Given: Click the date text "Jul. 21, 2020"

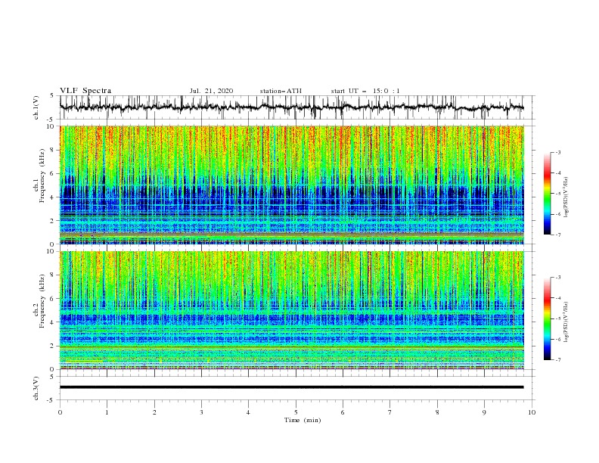Looking at the screenshot, I should [211, 91].
